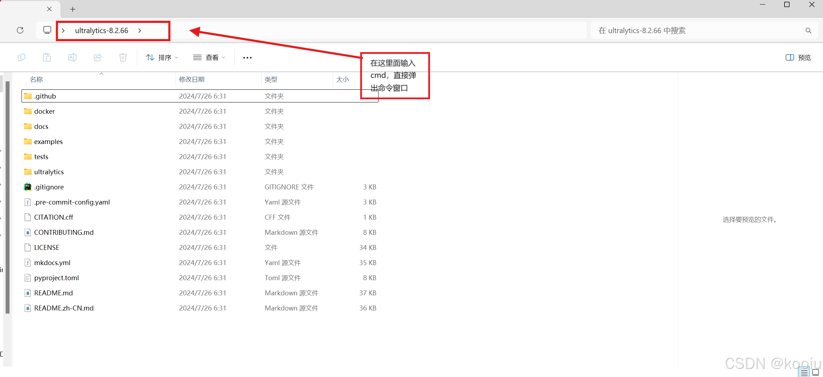
Task: Click the Rename toolbar icon
Action: 72,57
